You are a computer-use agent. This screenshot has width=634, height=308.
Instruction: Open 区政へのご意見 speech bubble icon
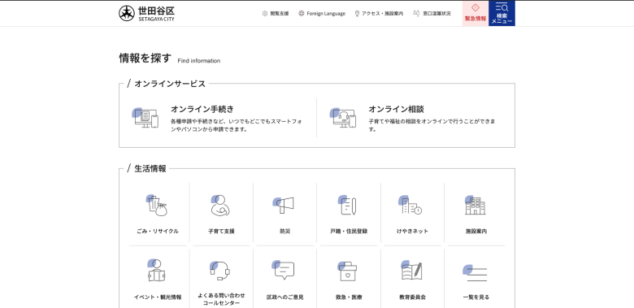(x=284, y=271)
